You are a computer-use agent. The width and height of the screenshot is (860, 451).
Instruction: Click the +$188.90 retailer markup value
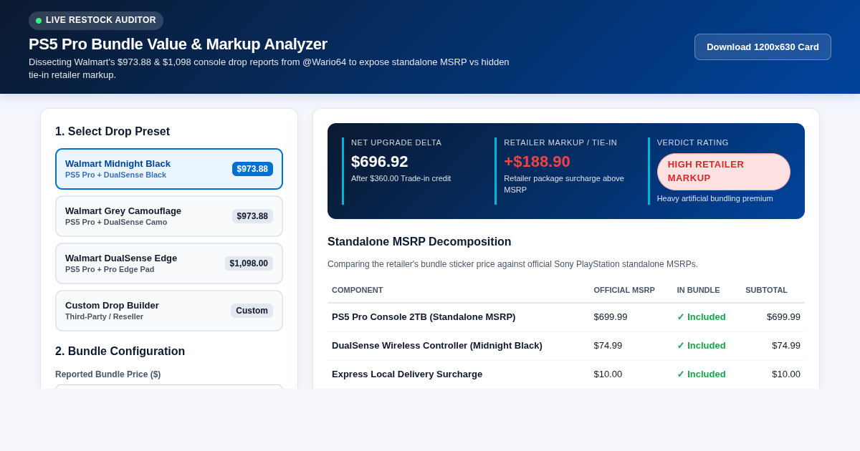tap(537, 162)
